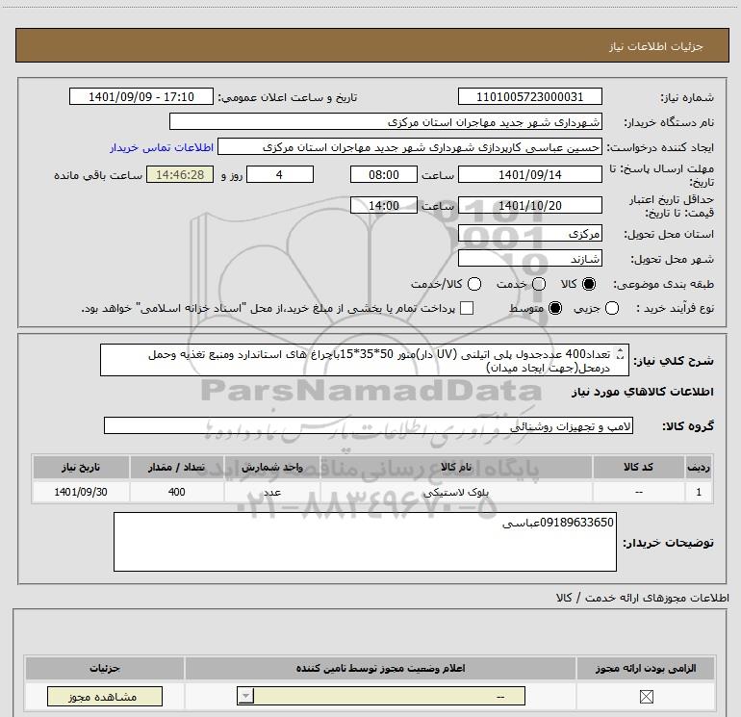Toggle the اسناد خزانه اسلامی payment checkbox
The image size is (741, 717).
467,308
